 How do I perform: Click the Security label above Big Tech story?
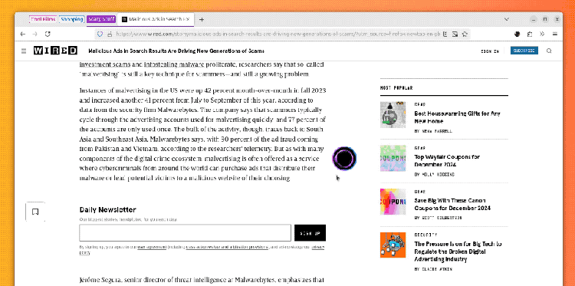coord(426,235)
